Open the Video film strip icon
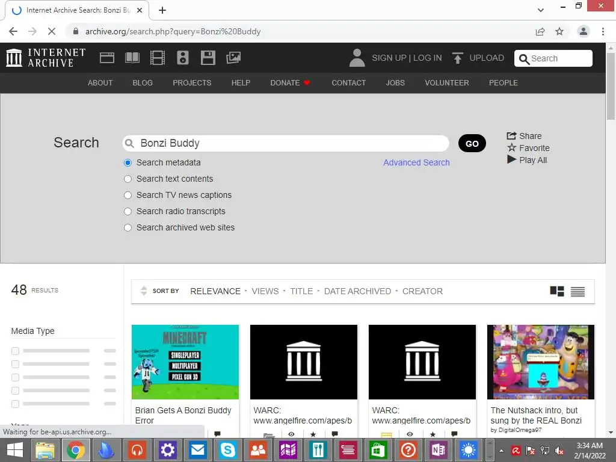 click(157, 58)
